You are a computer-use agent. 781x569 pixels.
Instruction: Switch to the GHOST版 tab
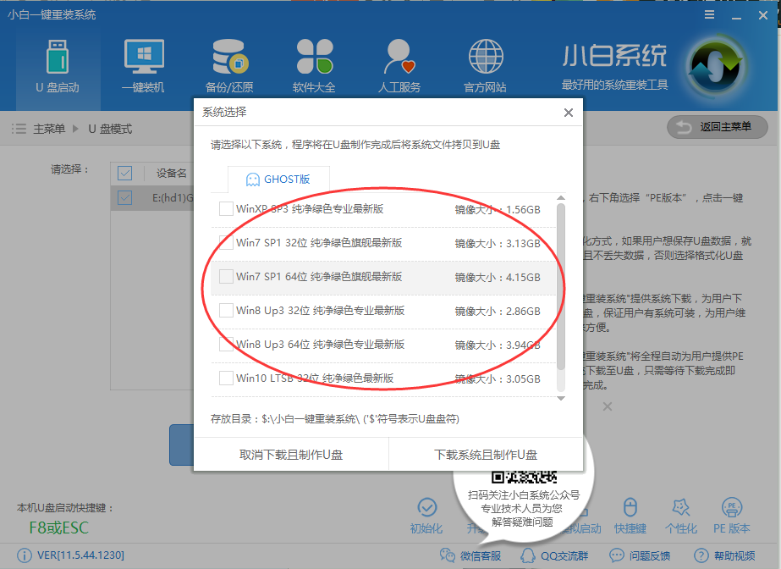278,179
